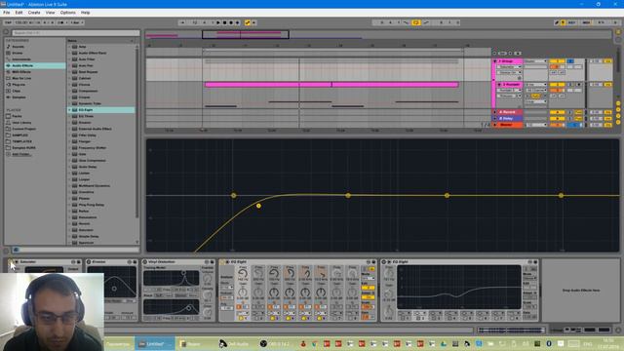Select the A Reverb return track

(x=510, y=112)
